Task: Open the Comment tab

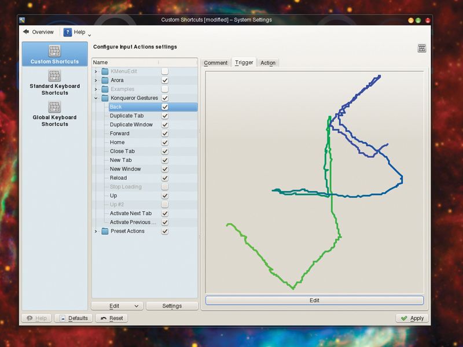Action: point(216,62)
